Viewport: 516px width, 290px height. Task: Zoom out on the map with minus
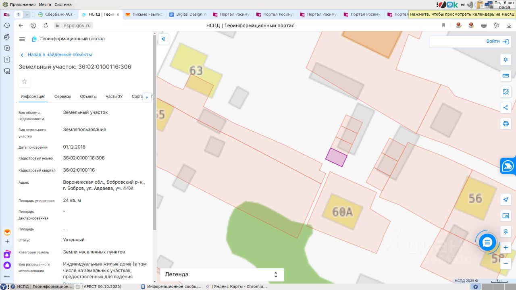pos(506,263)
